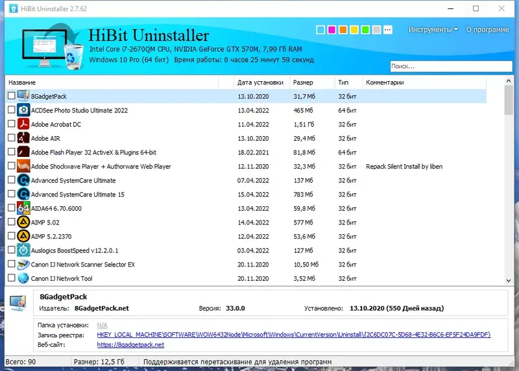Check the Adobe Acrobat DC checkbox
The height and width of the screenshot is (371, 519).
tap(11, 123)
